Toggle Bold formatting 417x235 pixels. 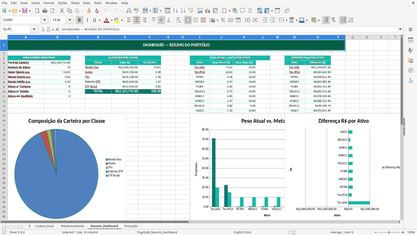79,20
